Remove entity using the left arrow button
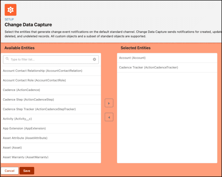This screenshot has width=222, height=177. point(109,118)
